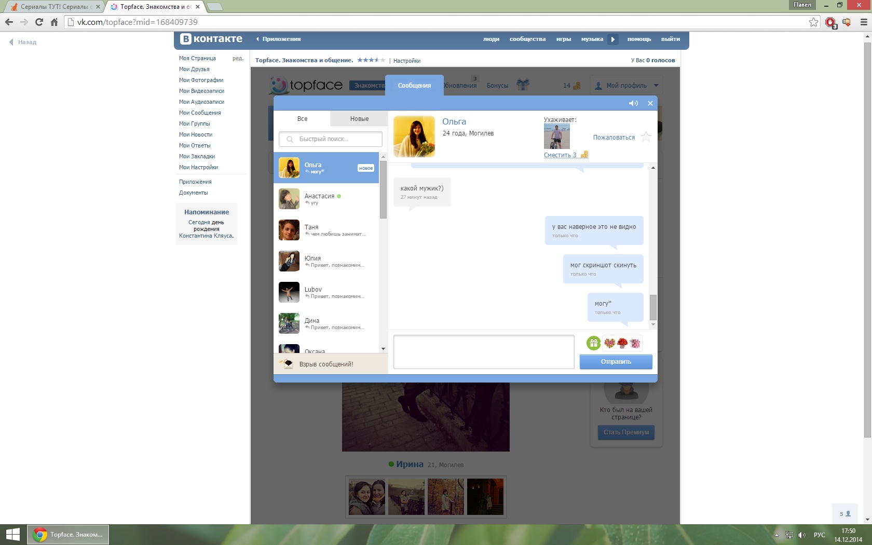This screenshot has height=545, width=872.
Task: Open the gift box icon beside Бонусы
Action: tap(523, 85)
